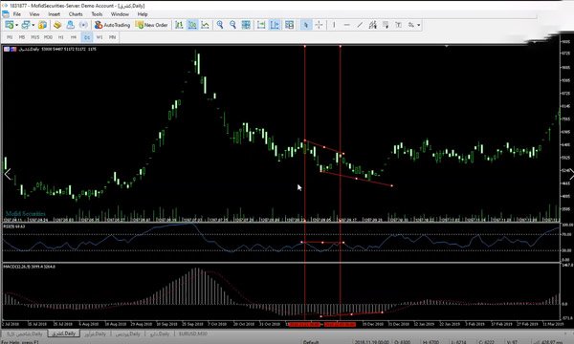
Task: Switch timeframe to M30
Action: pos(48,37)
